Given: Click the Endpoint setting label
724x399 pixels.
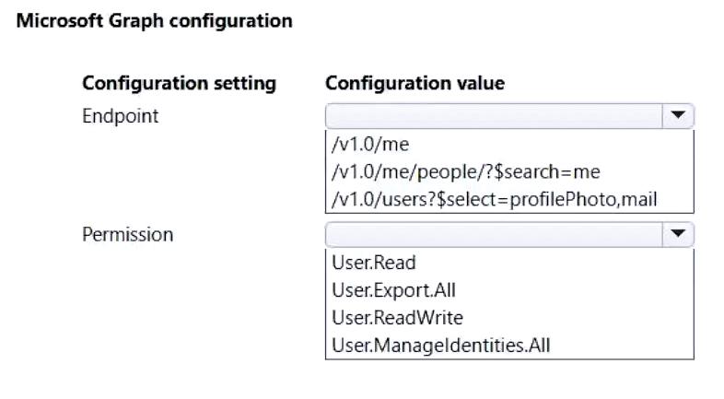Looking at the screenshot, I should tap(120, 116).
